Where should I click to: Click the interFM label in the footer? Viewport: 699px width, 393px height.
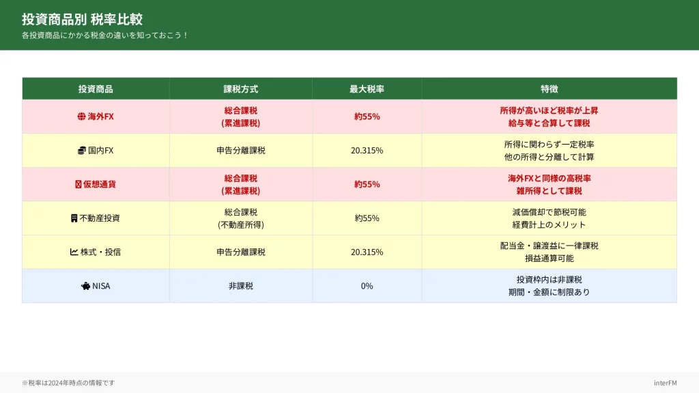665,383
